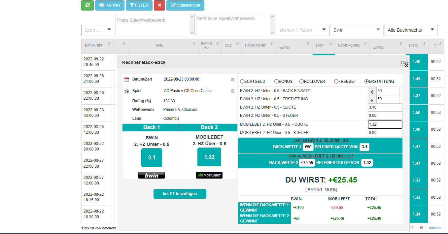Click the Ins PT hinzufügen button
448x234 pixels.
[180, 194]
